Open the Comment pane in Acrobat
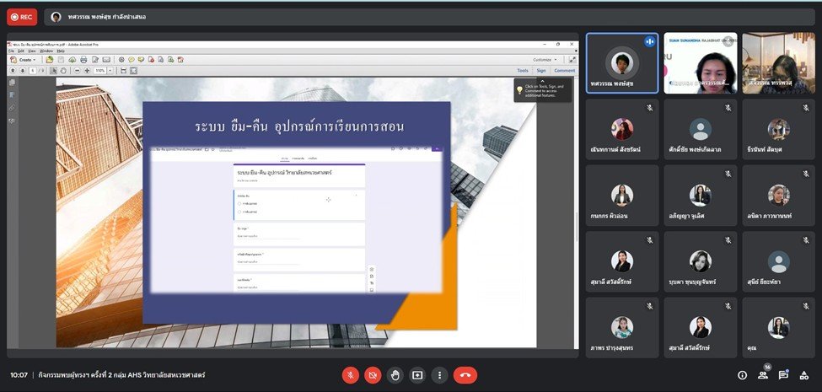Screen dimensions: 822x392 click(564, 71)
